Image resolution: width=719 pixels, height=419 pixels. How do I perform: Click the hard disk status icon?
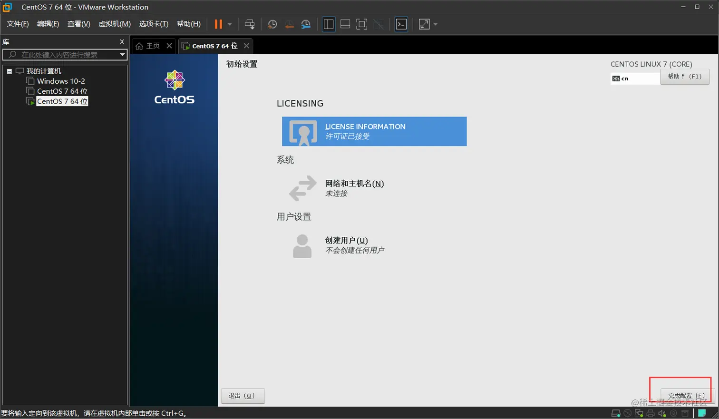coord(616,413)
